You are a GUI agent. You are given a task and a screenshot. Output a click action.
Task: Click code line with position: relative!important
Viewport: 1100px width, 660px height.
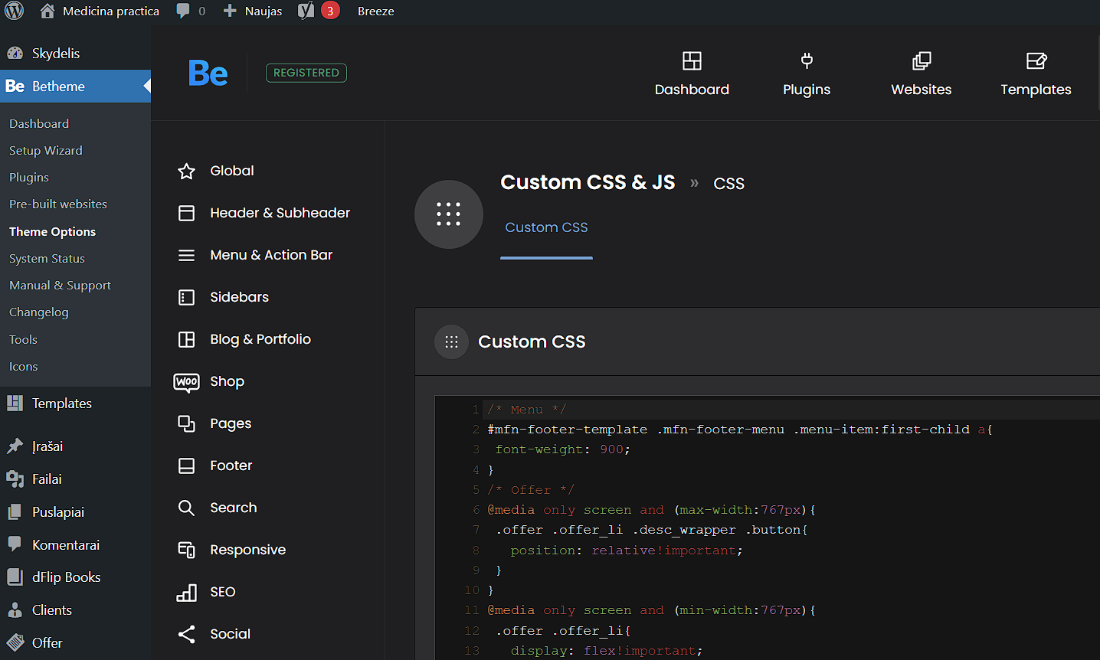point(627,551)
